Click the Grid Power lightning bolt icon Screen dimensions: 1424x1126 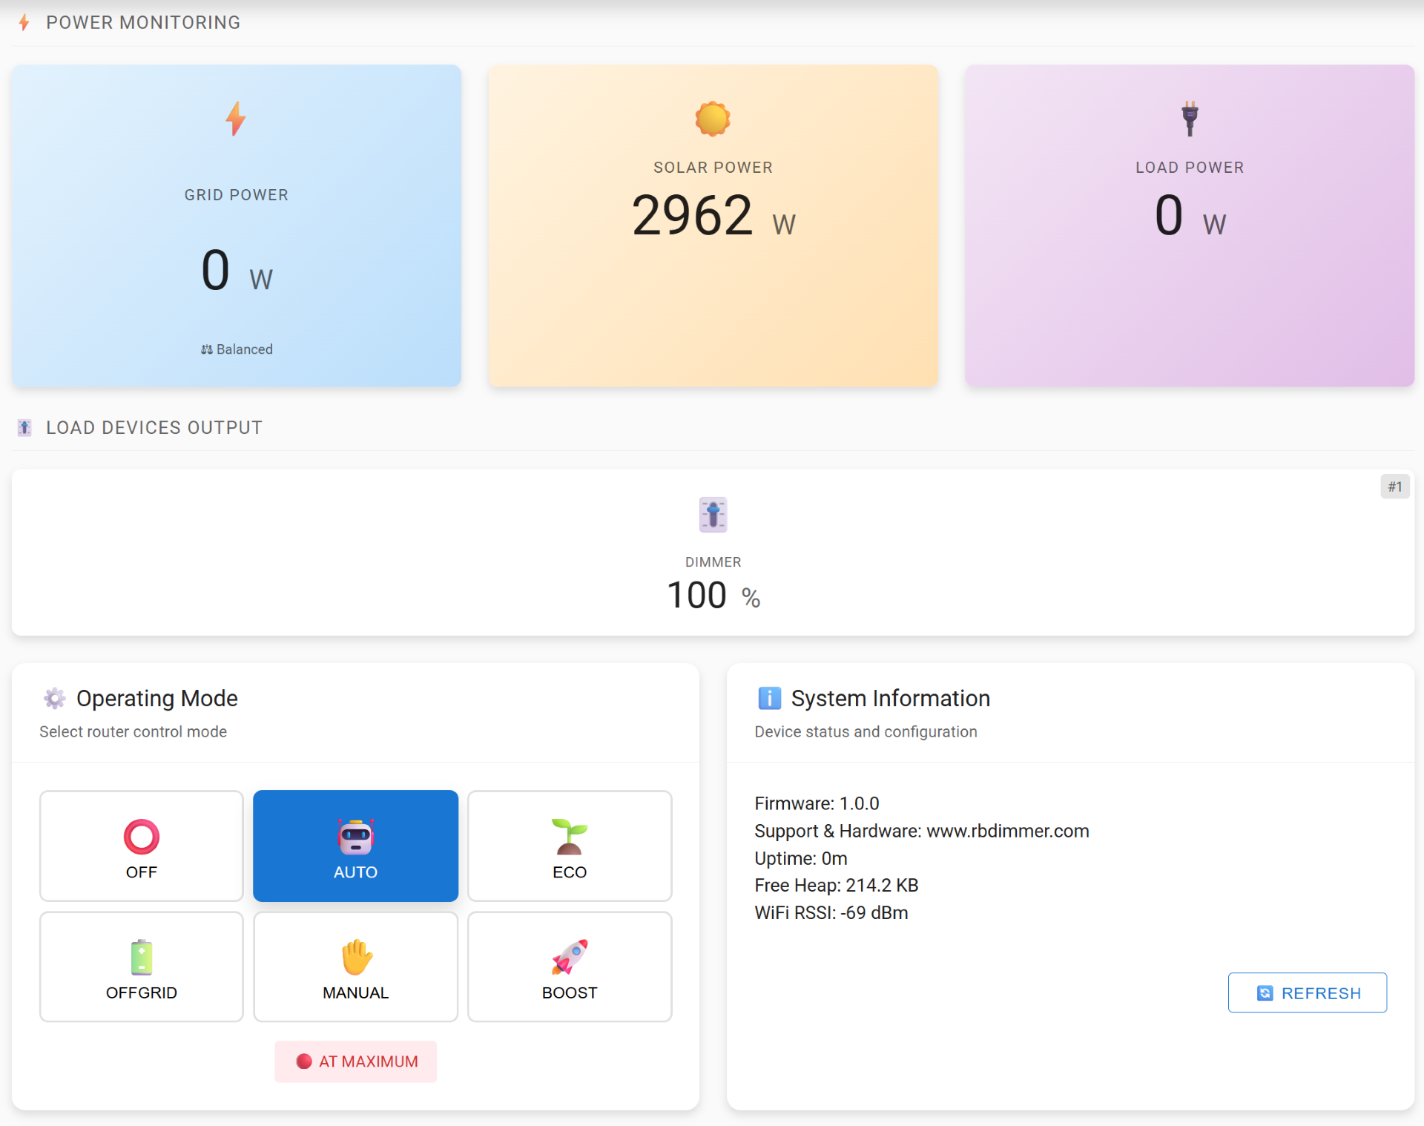click(x=236, y=119)
